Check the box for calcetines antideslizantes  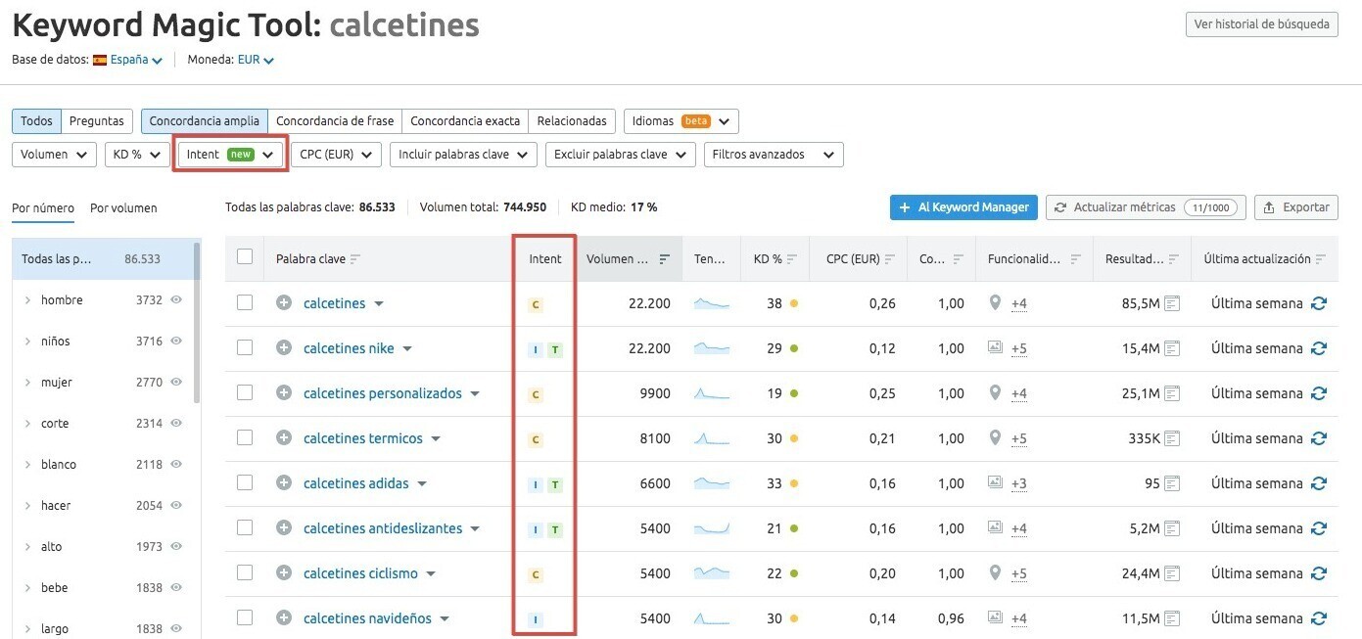[x=245, y=528]
